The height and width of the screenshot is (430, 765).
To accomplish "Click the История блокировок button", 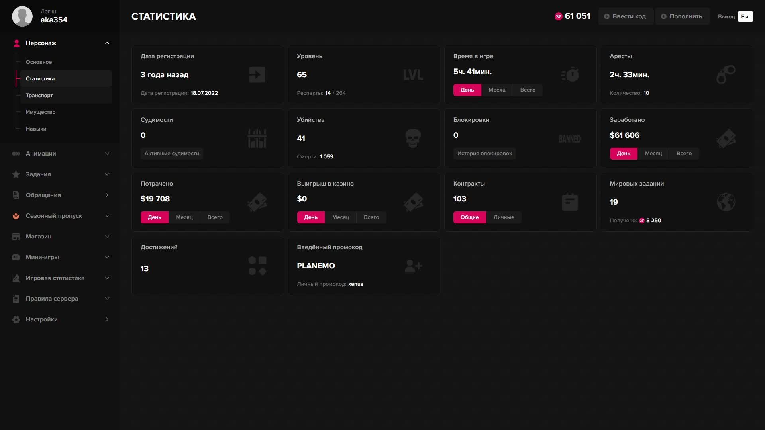I will (x=484, y=154).
